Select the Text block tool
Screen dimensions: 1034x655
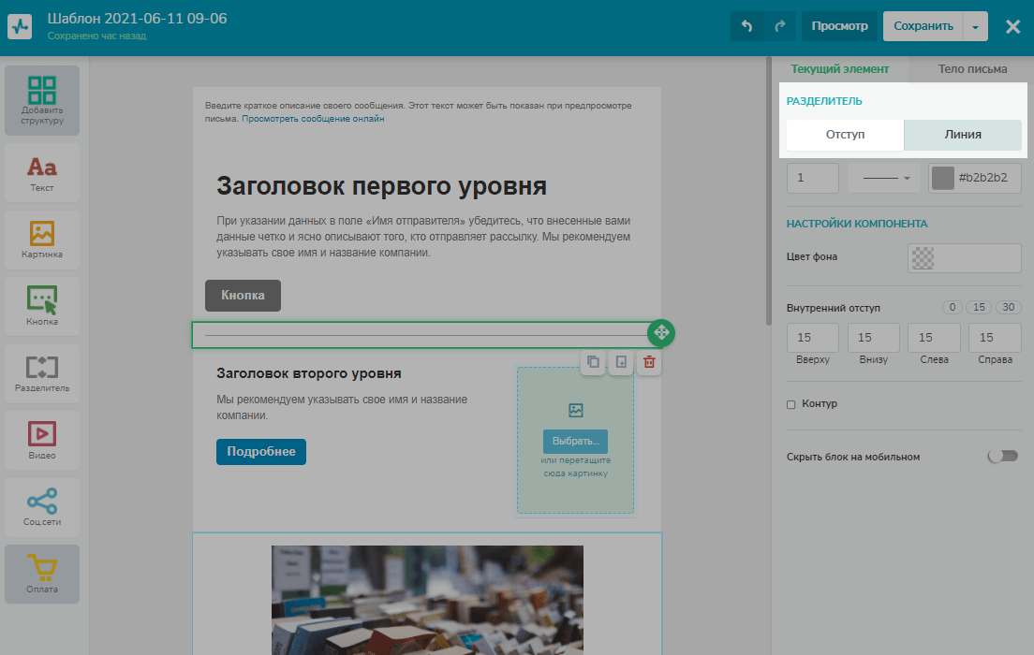(41, 173)
